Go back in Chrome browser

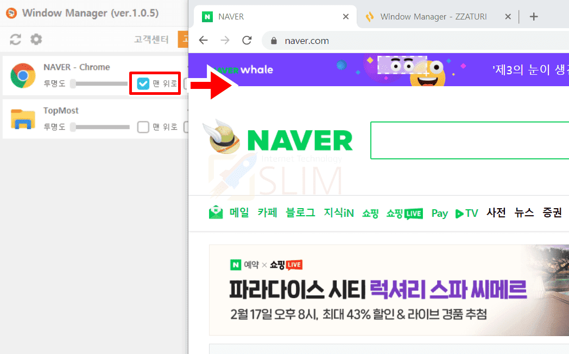204,40
